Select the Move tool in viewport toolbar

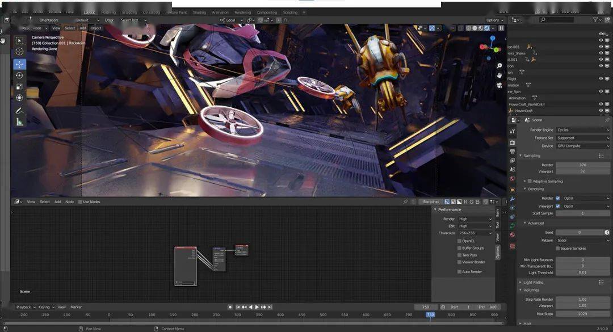click(20, 64)
